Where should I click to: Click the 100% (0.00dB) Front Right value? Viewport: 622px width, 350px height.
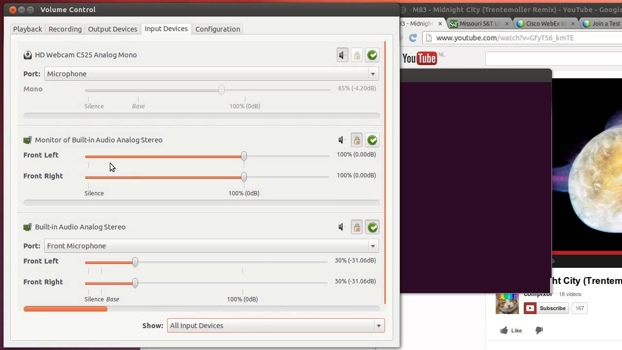[356, 175]
